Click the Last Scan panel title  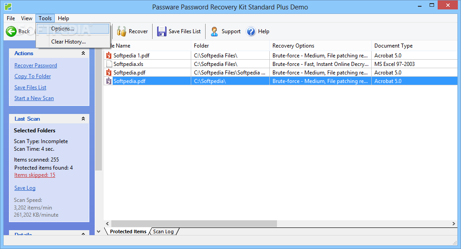(27, 119)
